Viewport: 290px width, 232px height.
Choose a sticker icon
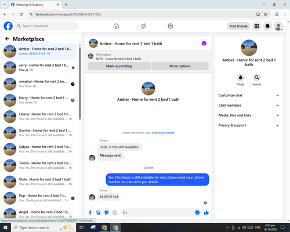(107, 213)
